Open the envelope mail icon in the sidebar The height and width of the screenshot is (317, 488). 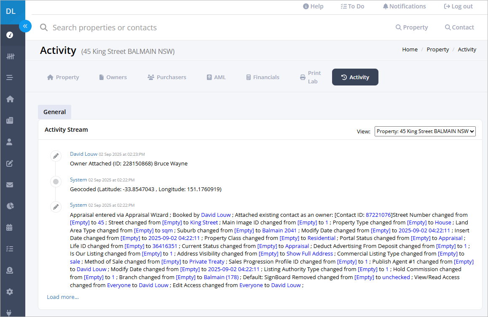10,185
